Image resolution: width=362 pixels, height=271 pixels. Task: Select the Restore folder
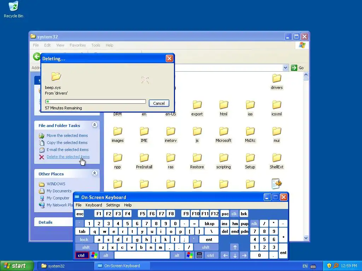[x=197, y=161]
